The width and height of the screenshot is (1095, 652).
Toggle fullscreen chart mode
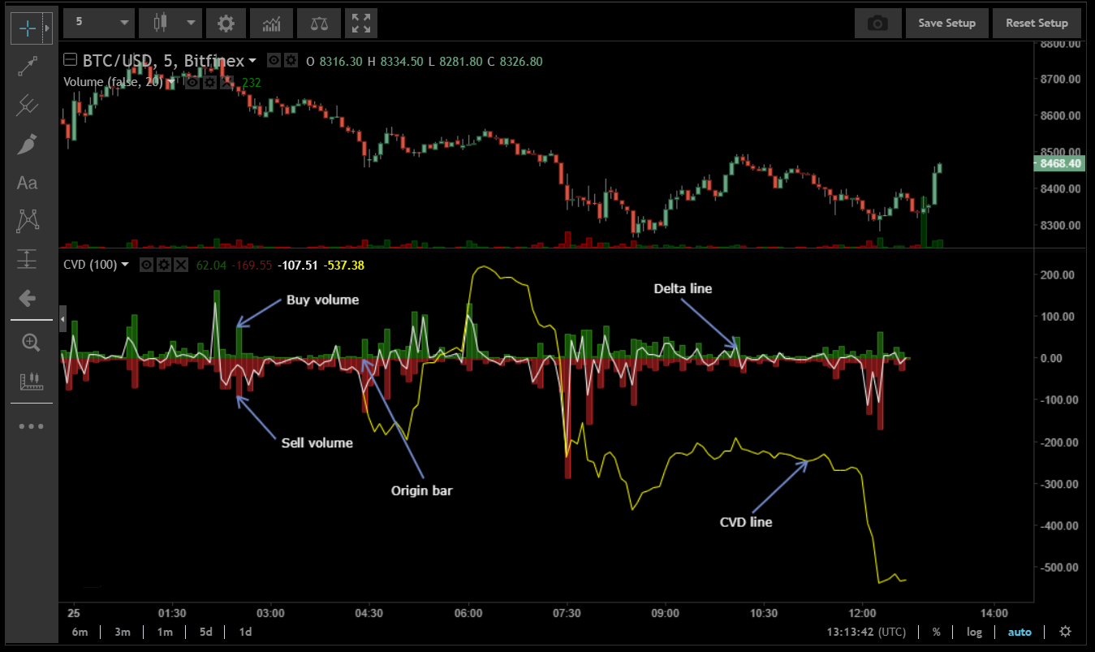tap(361, 24)
